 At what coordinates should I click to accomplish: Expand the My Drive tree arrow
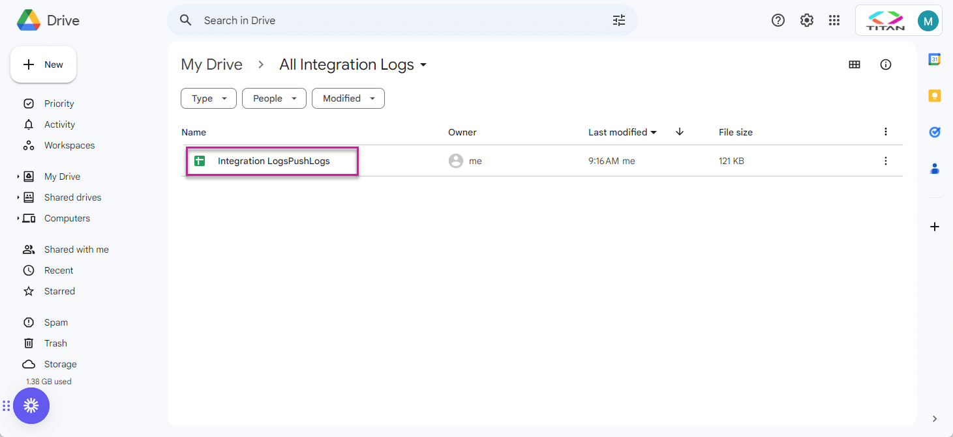pos(18,176)
